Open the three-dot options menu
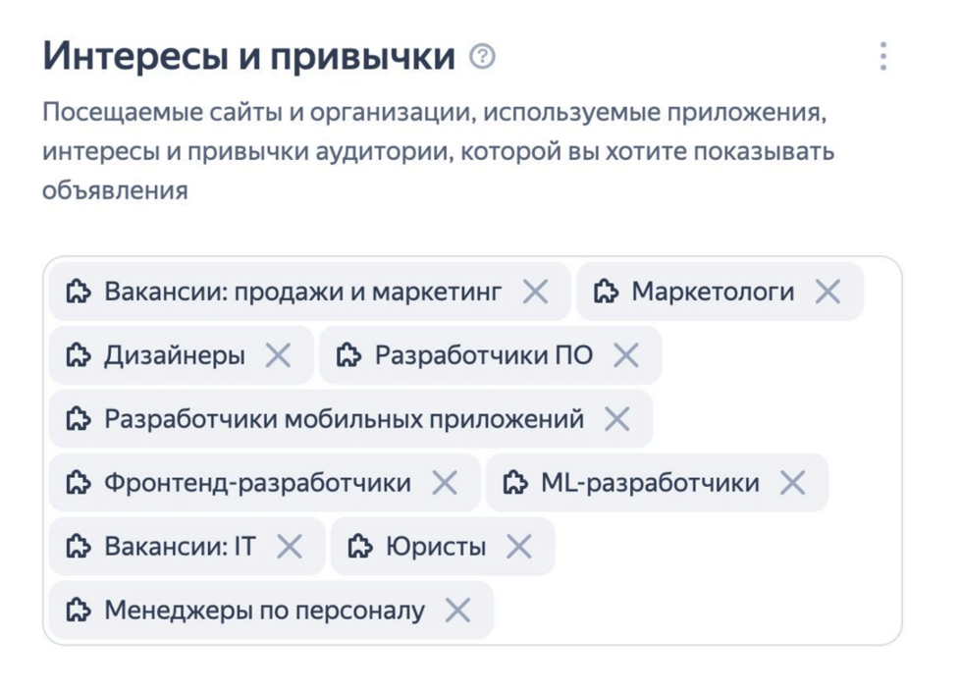Image resolution: width=960 pixels, height=693 pixels. (x=883, y=57)
